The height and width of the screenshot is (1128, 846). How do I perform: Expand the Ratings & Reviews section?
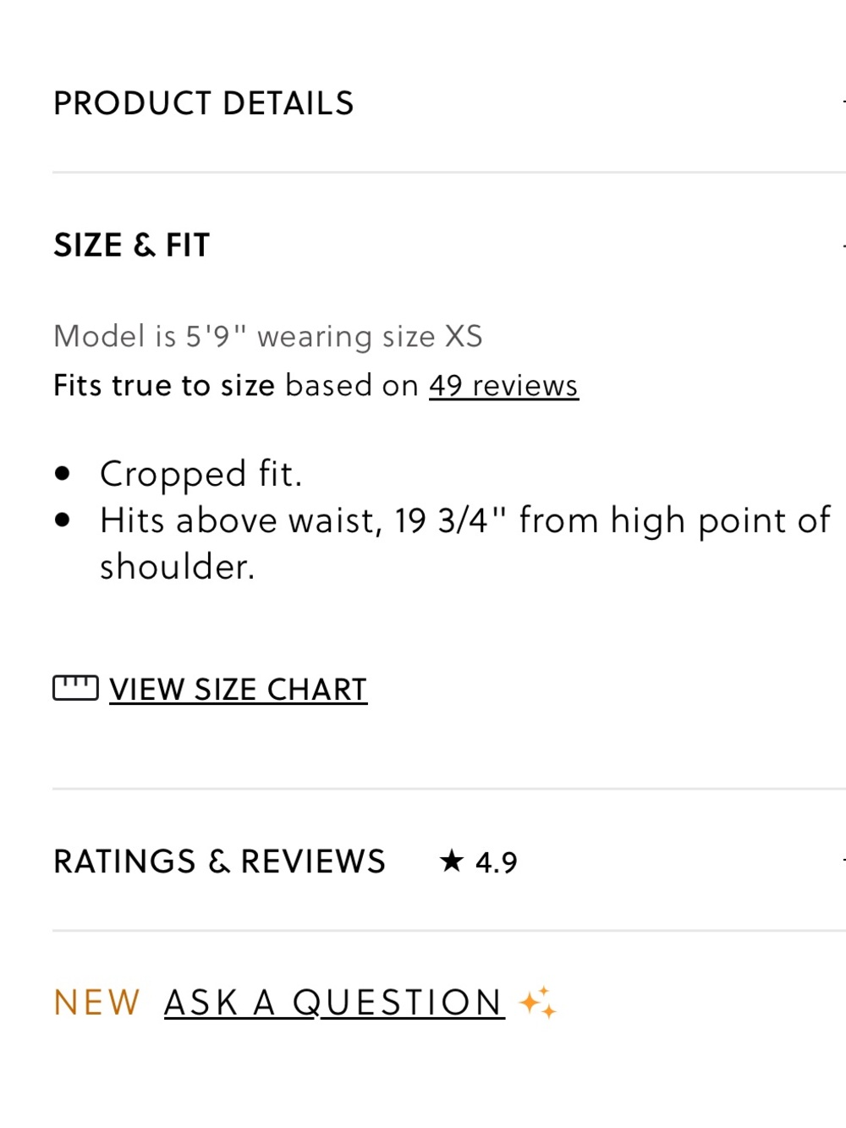pos(448,861)
